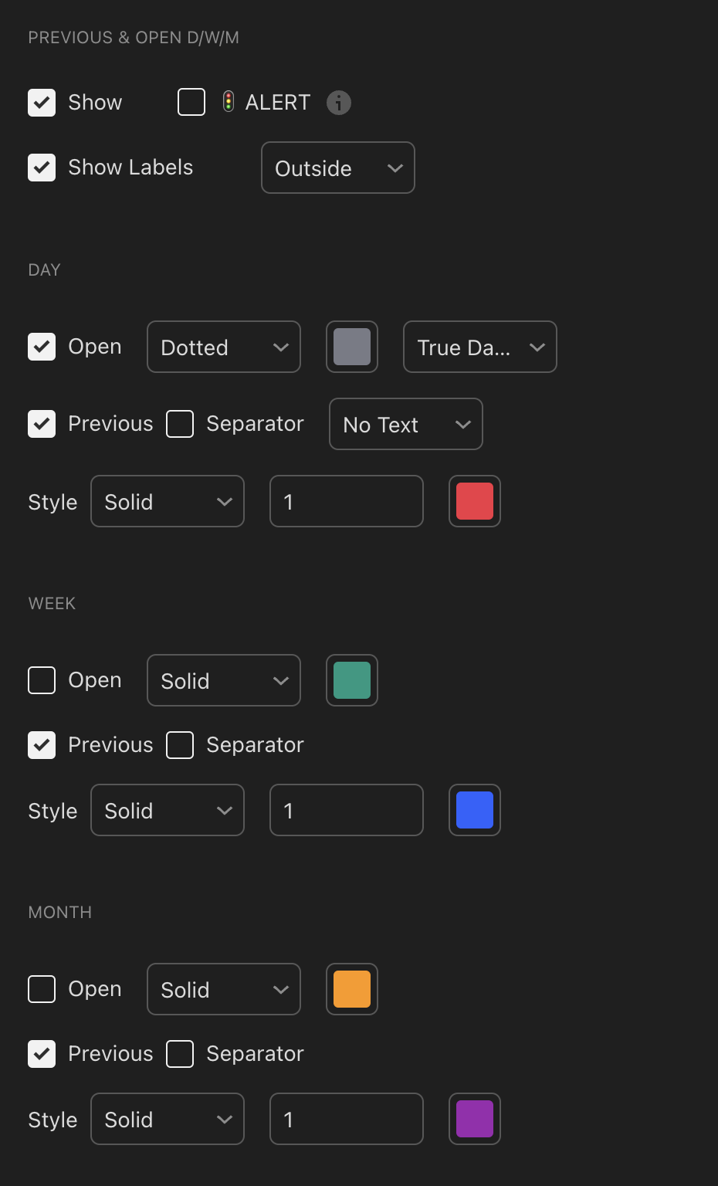Change the blue Week Previous color swatch
This screenshot has height=1186, width=718.
475,810
